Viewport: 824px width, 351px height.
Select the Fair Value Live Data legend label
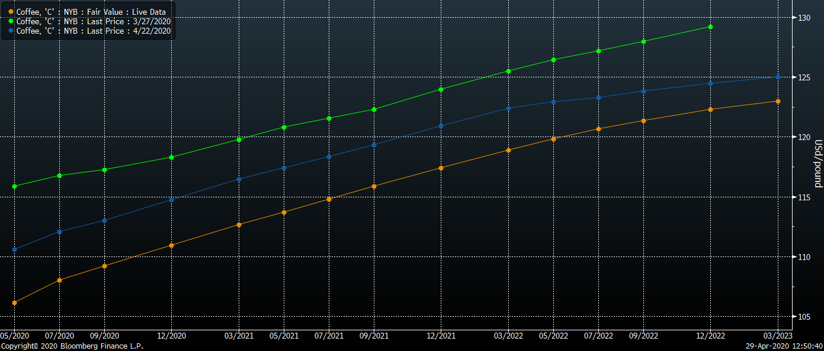91,12
